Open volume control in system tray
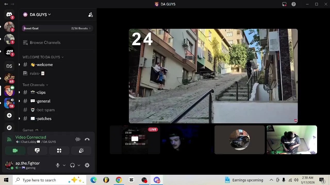The height and width of the screenshot is (185, 330). pos(296,180)
